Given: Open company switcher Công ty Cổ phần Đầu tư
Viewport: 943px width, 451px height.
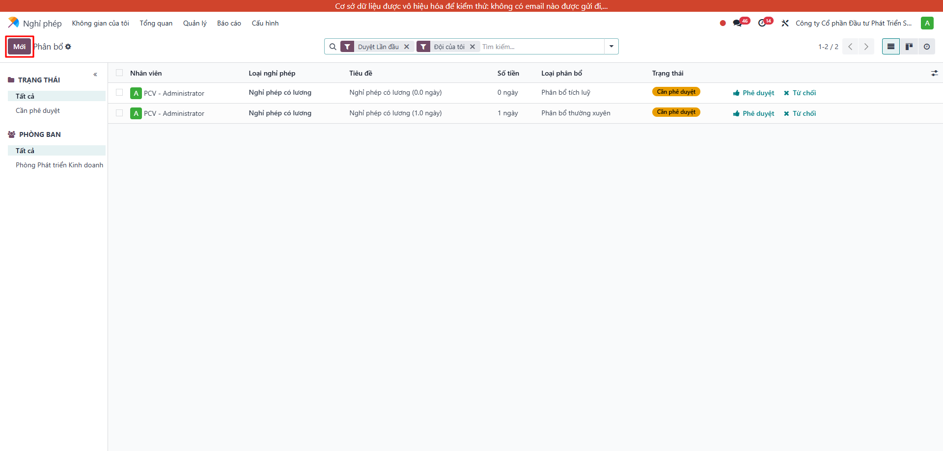Looking at the screenshot, I should (854, 23).
